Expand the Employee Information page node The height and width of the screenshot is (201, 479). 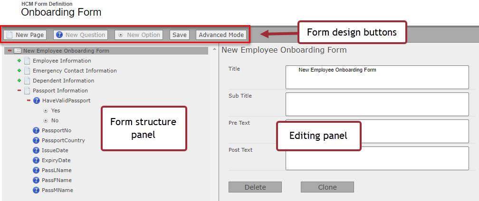click(x=19, y=61)
